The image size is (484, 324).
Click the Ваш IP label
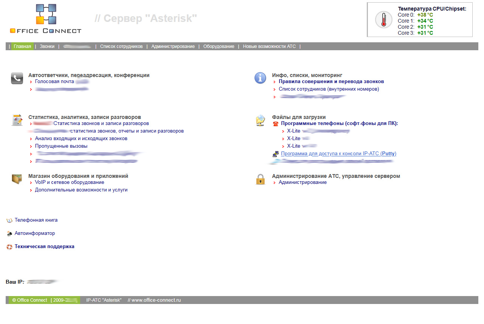[15, 282]
